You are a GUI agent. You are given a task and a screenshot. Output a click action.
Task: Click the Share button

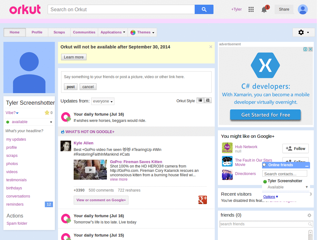click(284, 9)
